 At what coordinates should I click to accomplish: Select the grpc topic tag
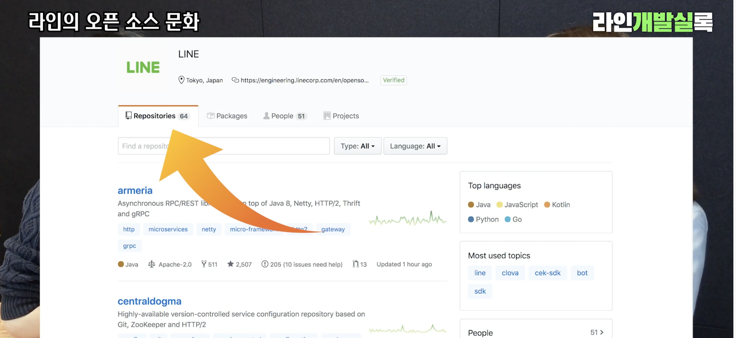(129, 246)
